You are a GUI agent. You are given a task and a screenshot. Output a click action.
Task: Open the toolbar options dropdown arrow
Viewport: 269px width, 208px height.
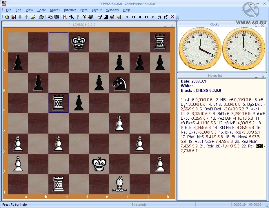coord(178,18)
